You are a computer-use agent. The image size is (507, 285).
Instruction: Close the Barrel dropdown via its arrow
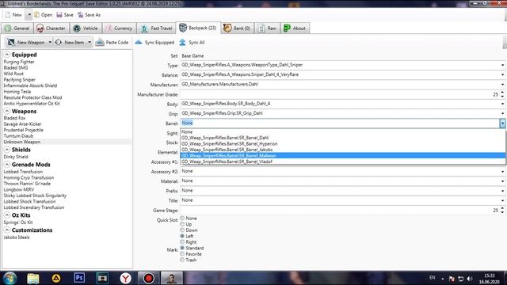click(x=502, y=123)
